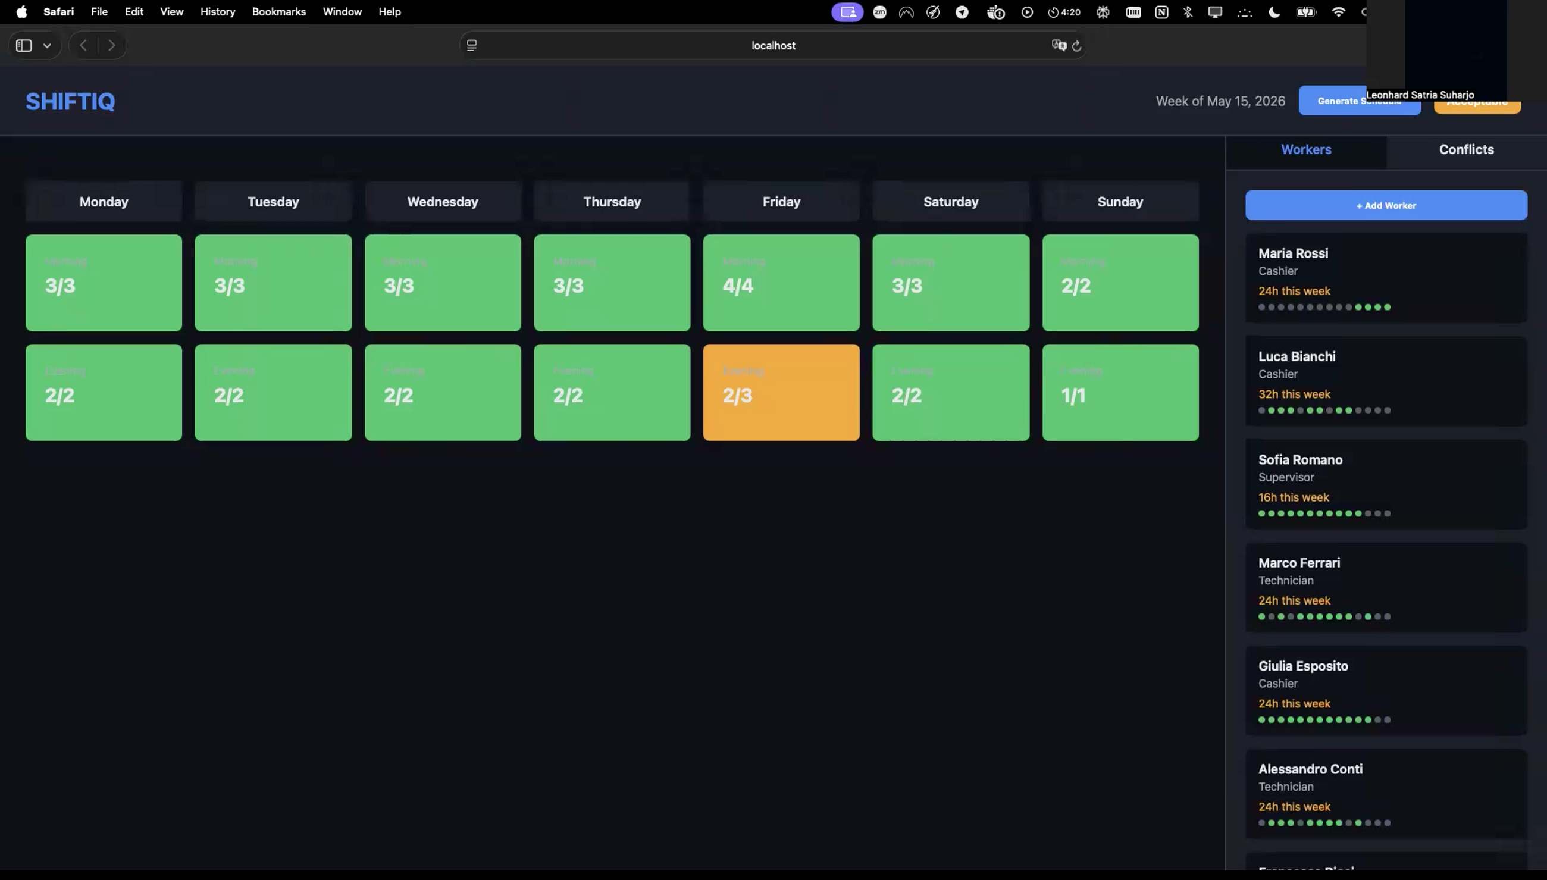Viewport: 1547px width, 880px height.
Task: Open the Safari menu
Action: click(59, 11)
